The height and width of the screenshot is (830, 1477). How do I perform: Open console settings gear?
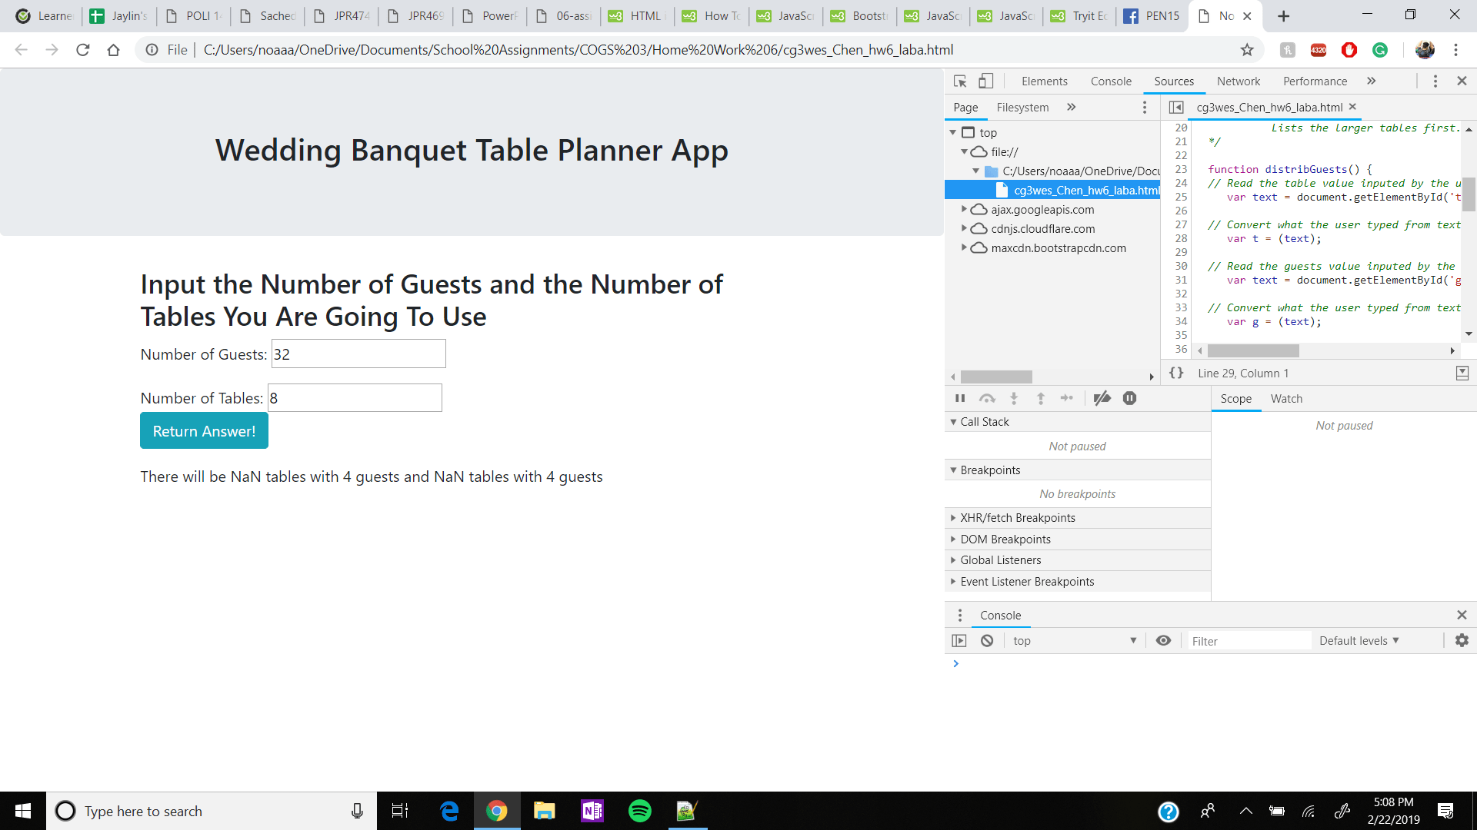pyautogui.click(x=1462, y=640)
